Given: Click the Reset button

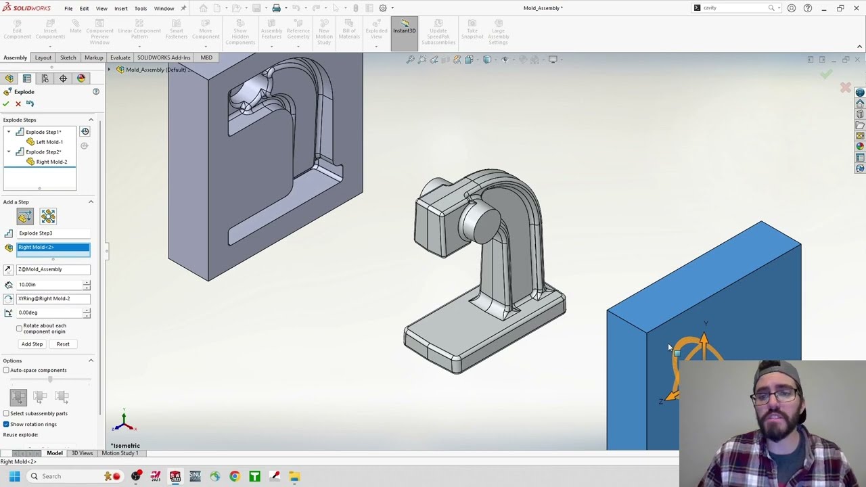Looking at the screenshot, I should coord(63,344).
